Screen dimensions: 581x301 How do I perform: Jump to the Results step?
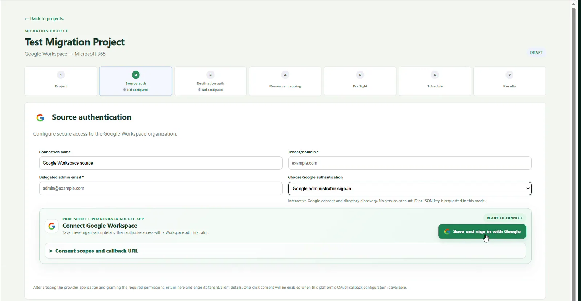click(x=510, y=81)
